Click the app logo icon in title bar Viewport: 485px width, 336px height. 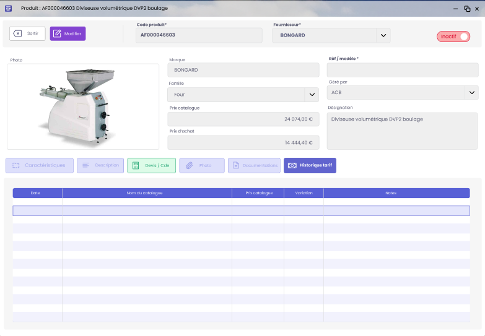8,8
